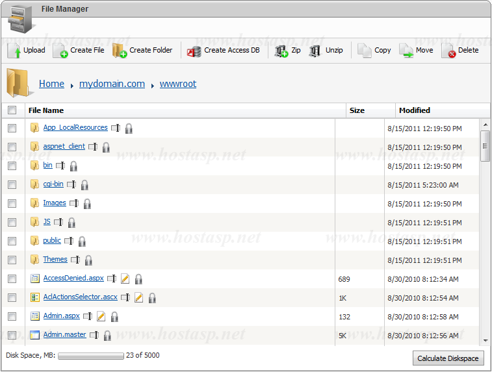Tick the checkbox for cgi-bin folder
The width and height of the screenshot is (492, 372).
[12, 185]
